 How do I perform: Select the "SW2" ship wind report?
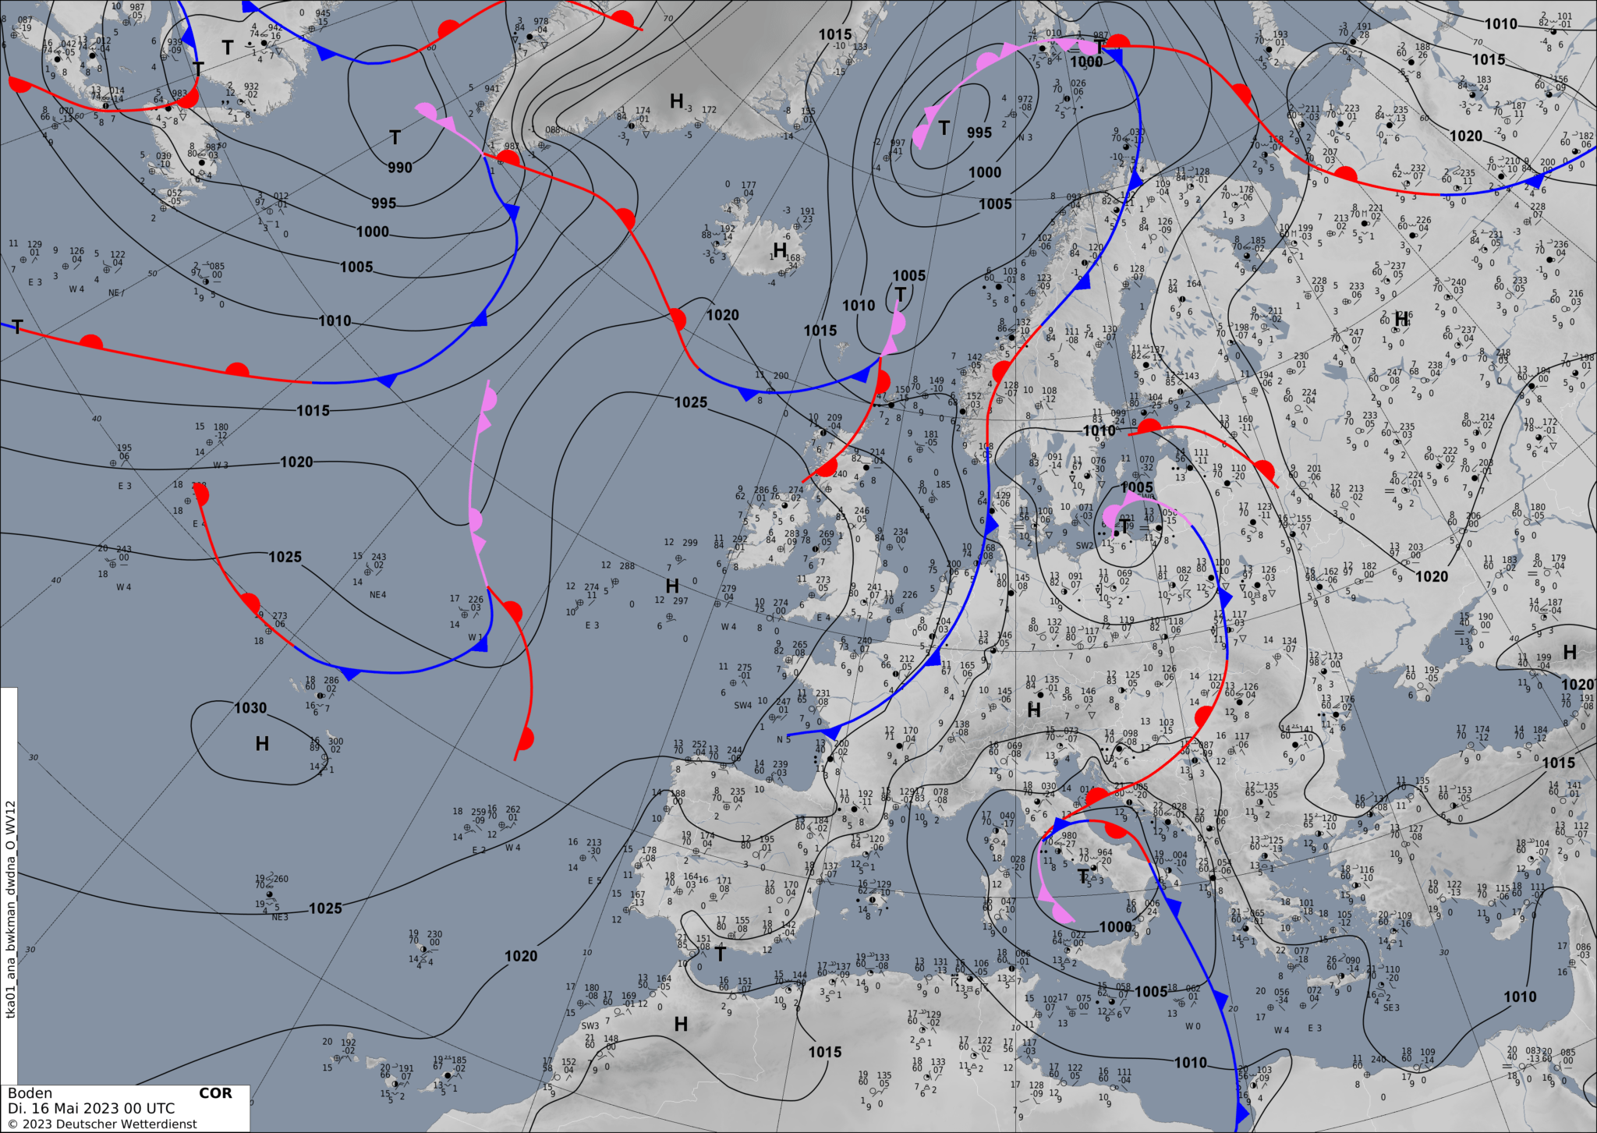coord(1085,546)
